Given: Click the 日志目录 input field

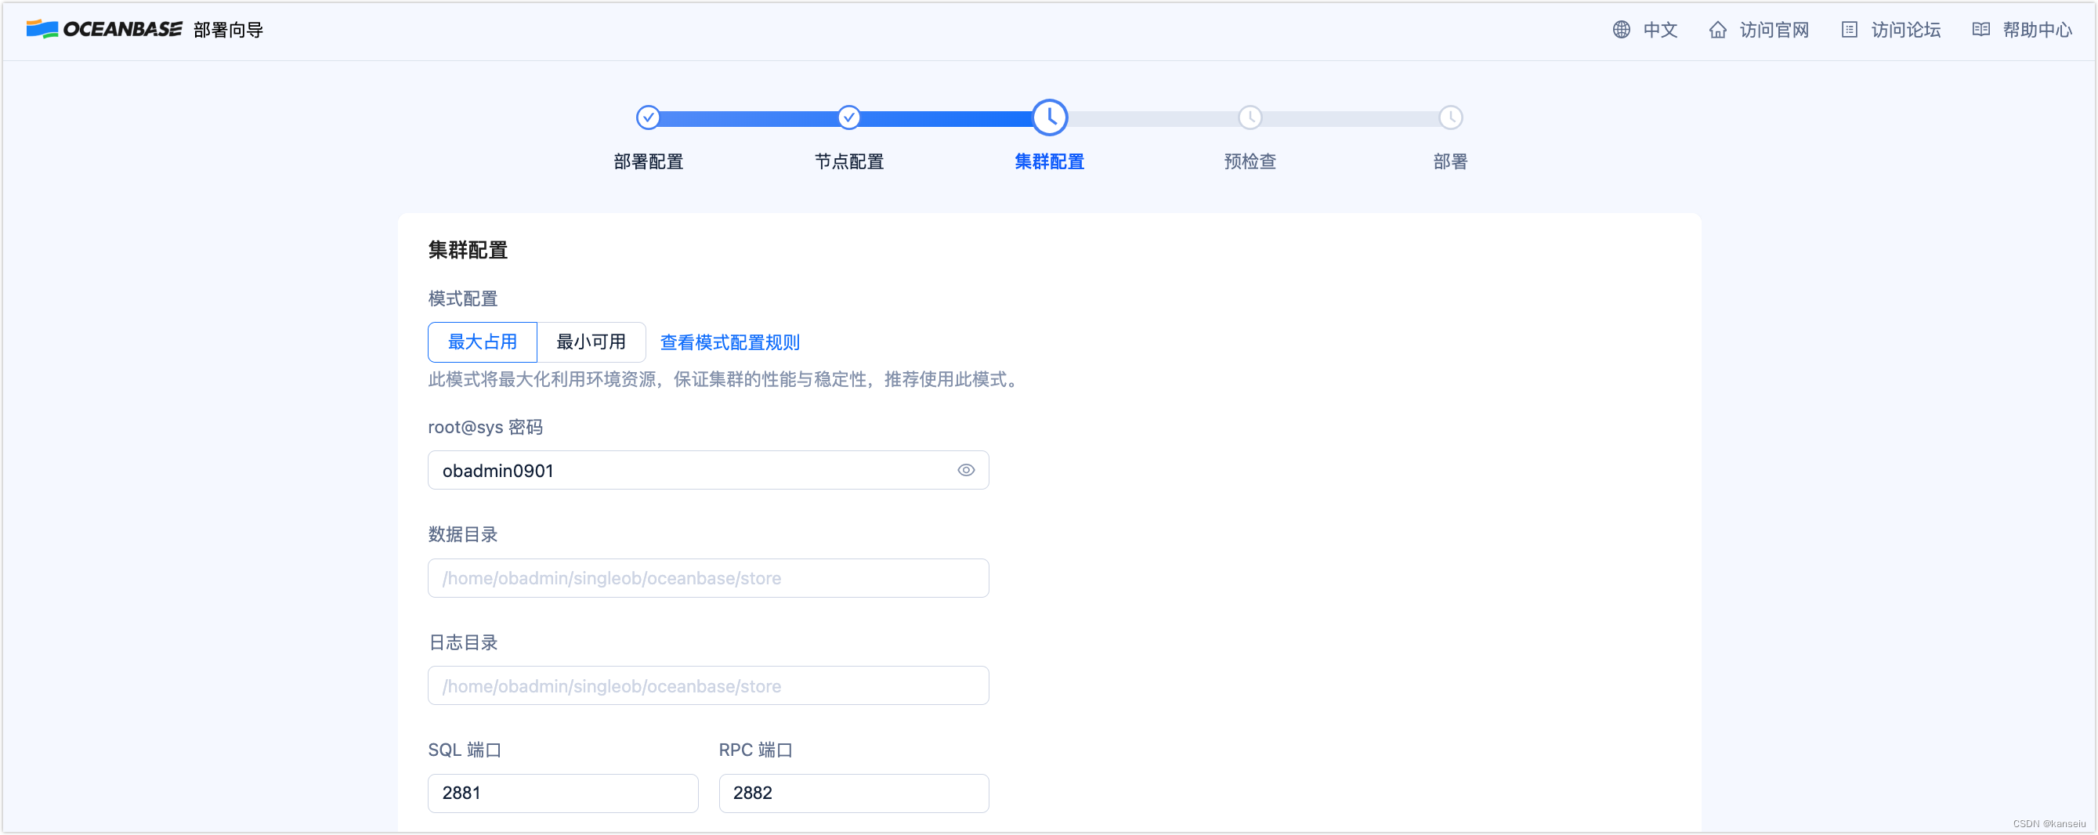Looking at the screenshot, I should (707, 685).
